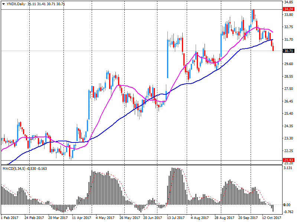Click the current price label 30.71

289,51
